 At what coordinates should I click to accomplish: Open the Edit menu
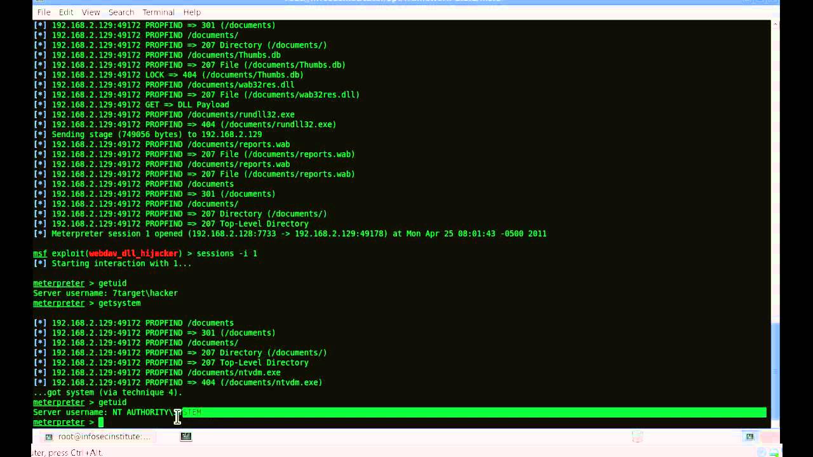(66, 12)
